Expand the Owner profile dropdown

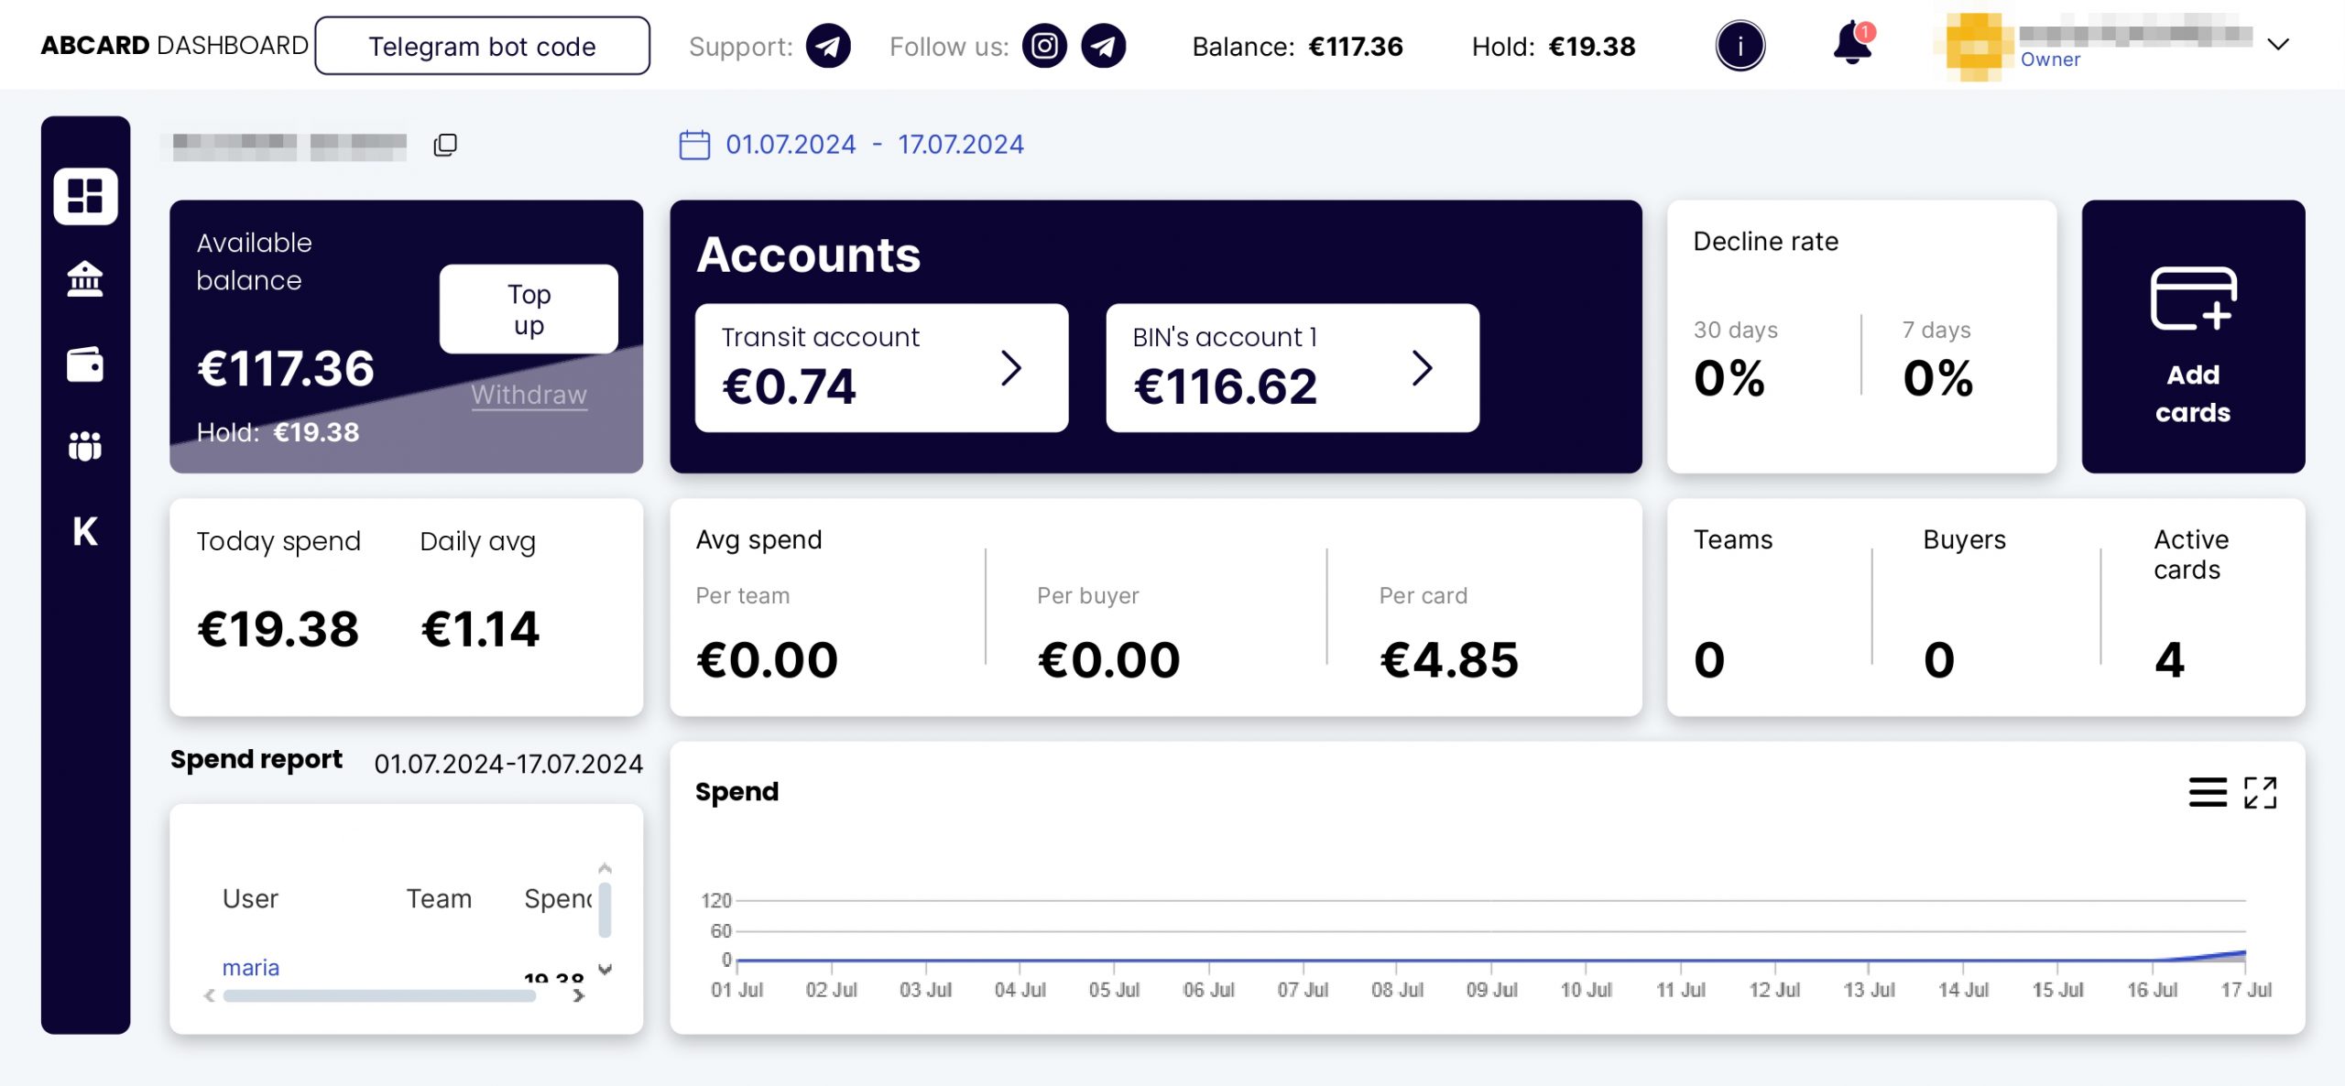[x=2278, y=44]
